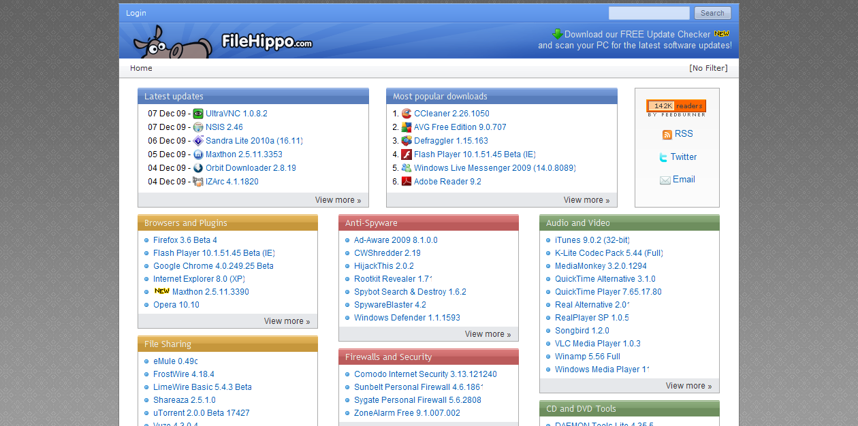This screenshot has width=858, height=426.
Task: Open MediaMonkey 3.2.0.1294 link
Action: coord(601,266)
